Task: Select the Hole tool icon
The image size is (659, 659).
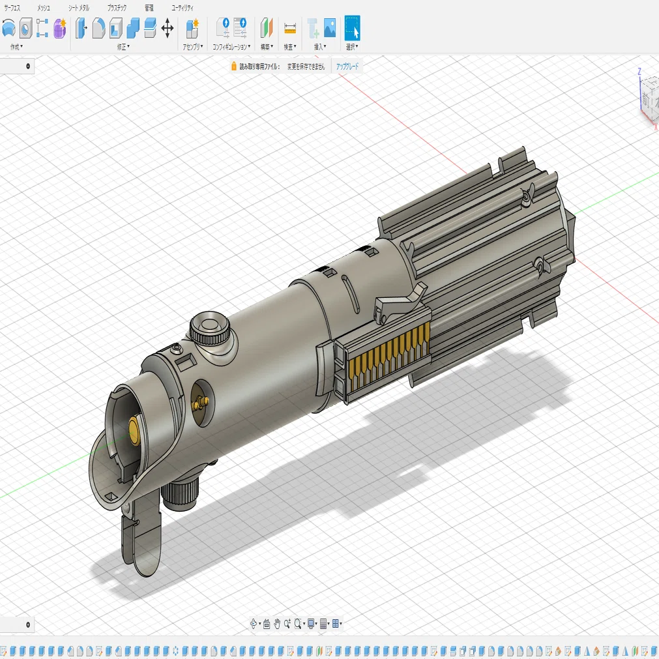Action: [25, 29]
